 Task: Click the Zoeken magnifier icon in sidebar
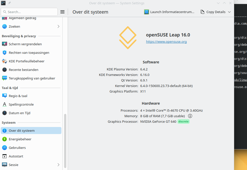click(x=5, y=26)
